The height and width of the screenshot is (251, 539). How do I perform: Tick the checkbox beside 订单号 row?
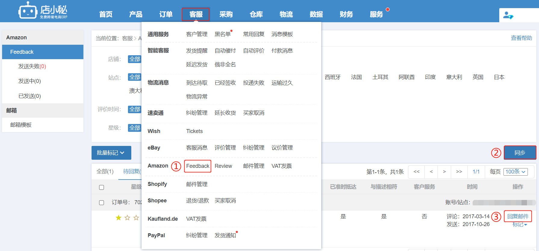(101, 203)
